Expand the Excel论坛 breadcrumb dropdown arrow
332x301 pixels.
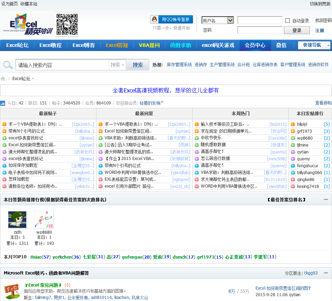[33, 79]
